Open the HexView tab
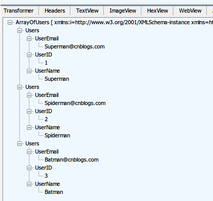This screenshot has width=213, height=201. pyautogui.click(x=157, y=11)
